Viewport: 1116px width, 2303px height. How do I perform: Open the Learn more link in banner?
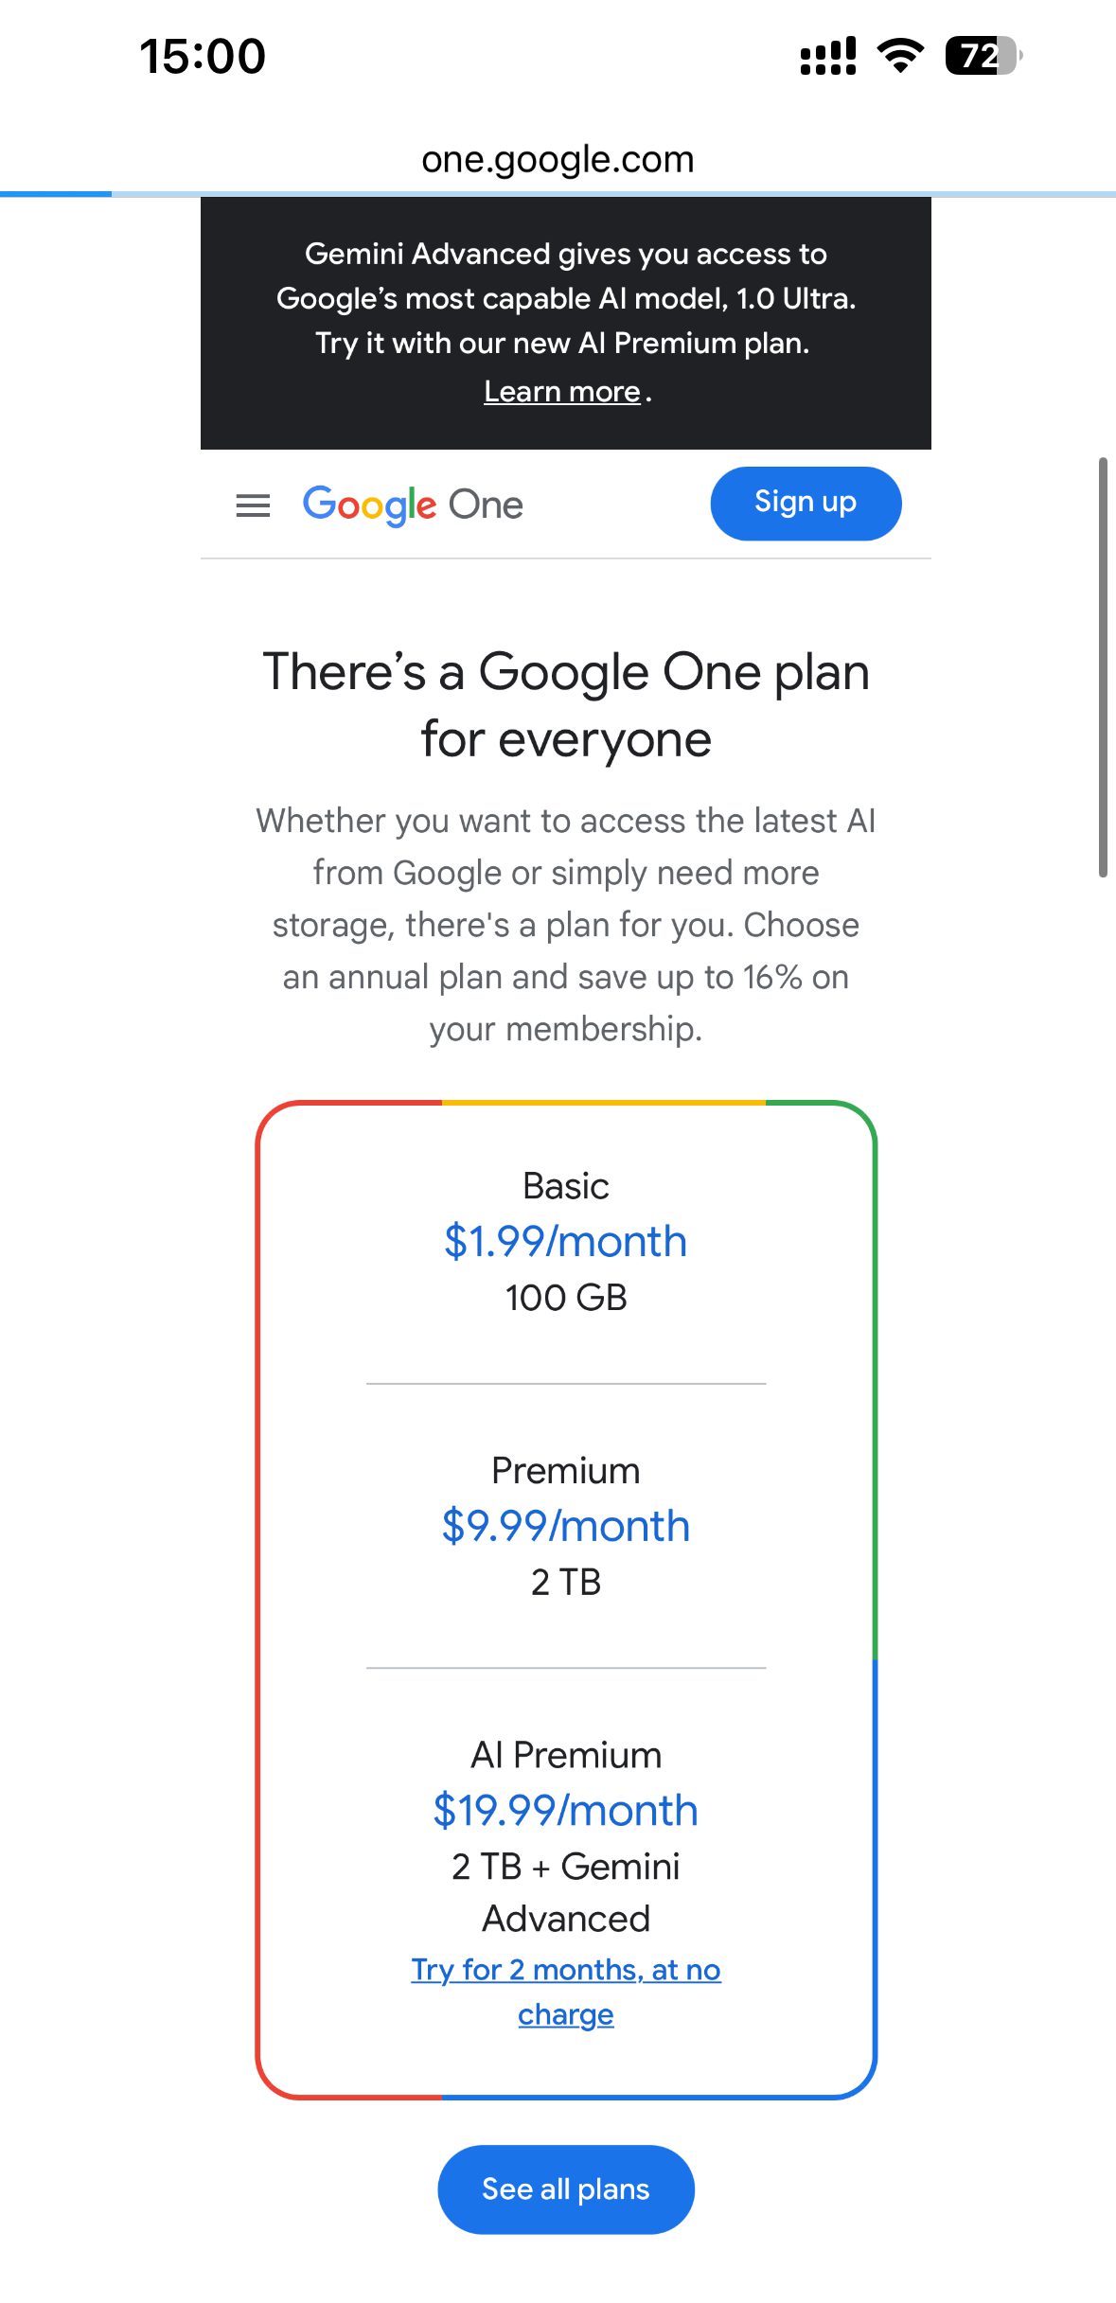point(562,392)
